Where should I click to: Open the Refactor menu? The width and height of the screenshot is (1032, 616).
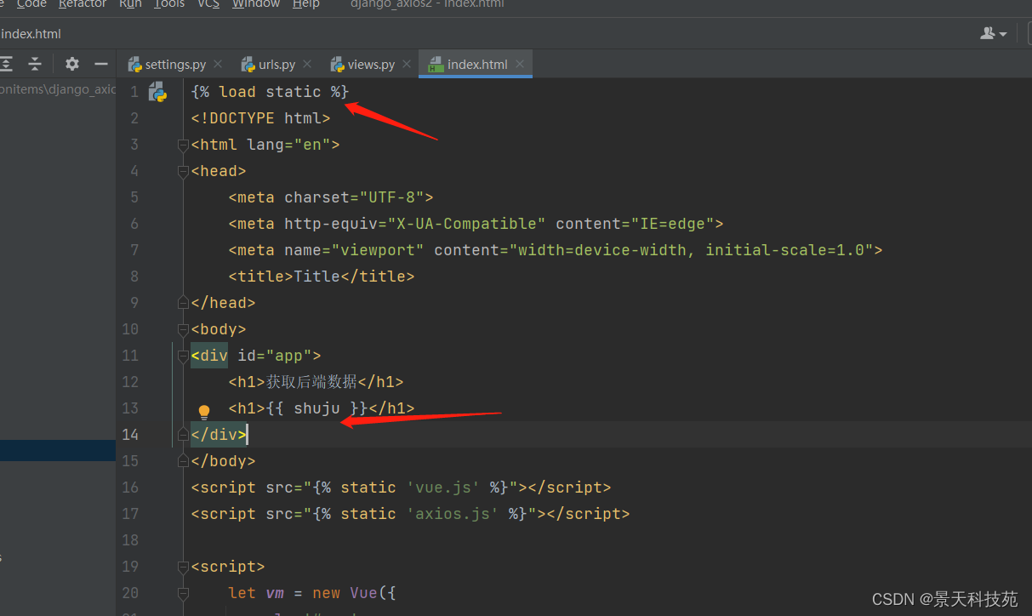[x=83, y=4]
